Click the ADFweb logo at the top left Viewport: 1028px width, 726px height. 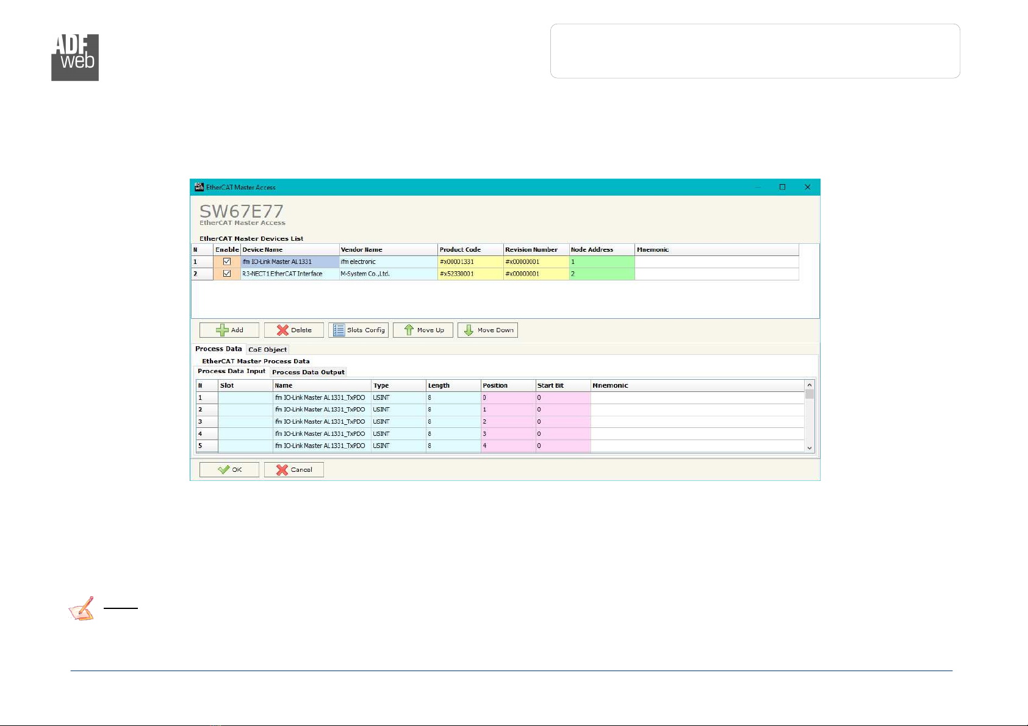pos(75,57)
